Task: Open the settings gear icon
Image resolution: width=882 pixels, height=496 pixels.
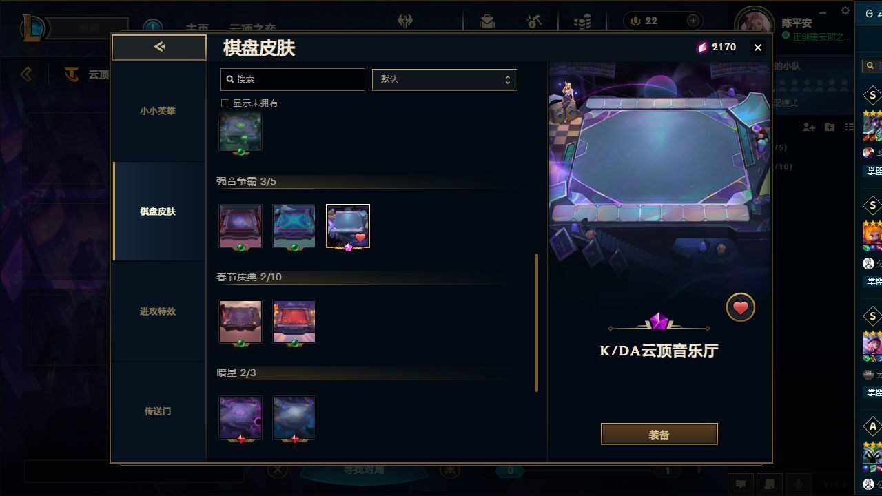Action: click(845, 11)
